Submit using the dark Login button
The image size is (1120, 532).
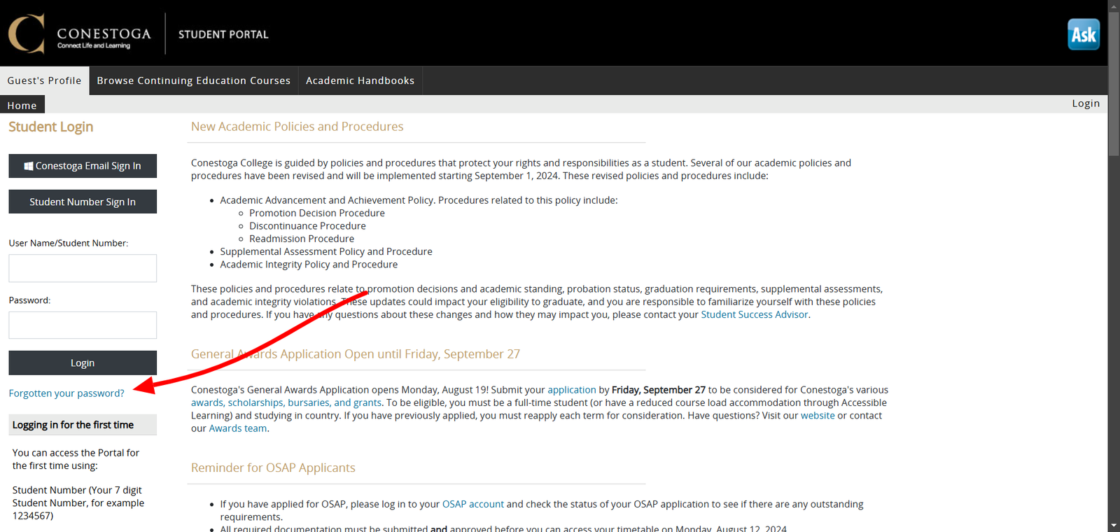83,363
